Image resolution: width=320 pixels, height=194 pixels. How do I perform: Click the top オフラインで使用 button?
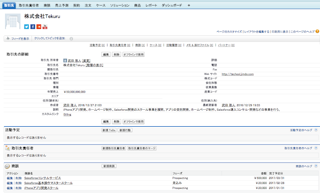pyautogui.click(x=133, y=54)
